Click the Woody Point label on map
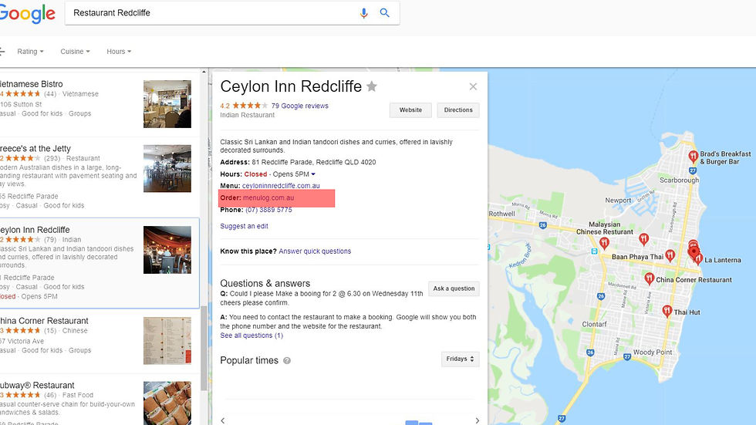 [653, 352]
